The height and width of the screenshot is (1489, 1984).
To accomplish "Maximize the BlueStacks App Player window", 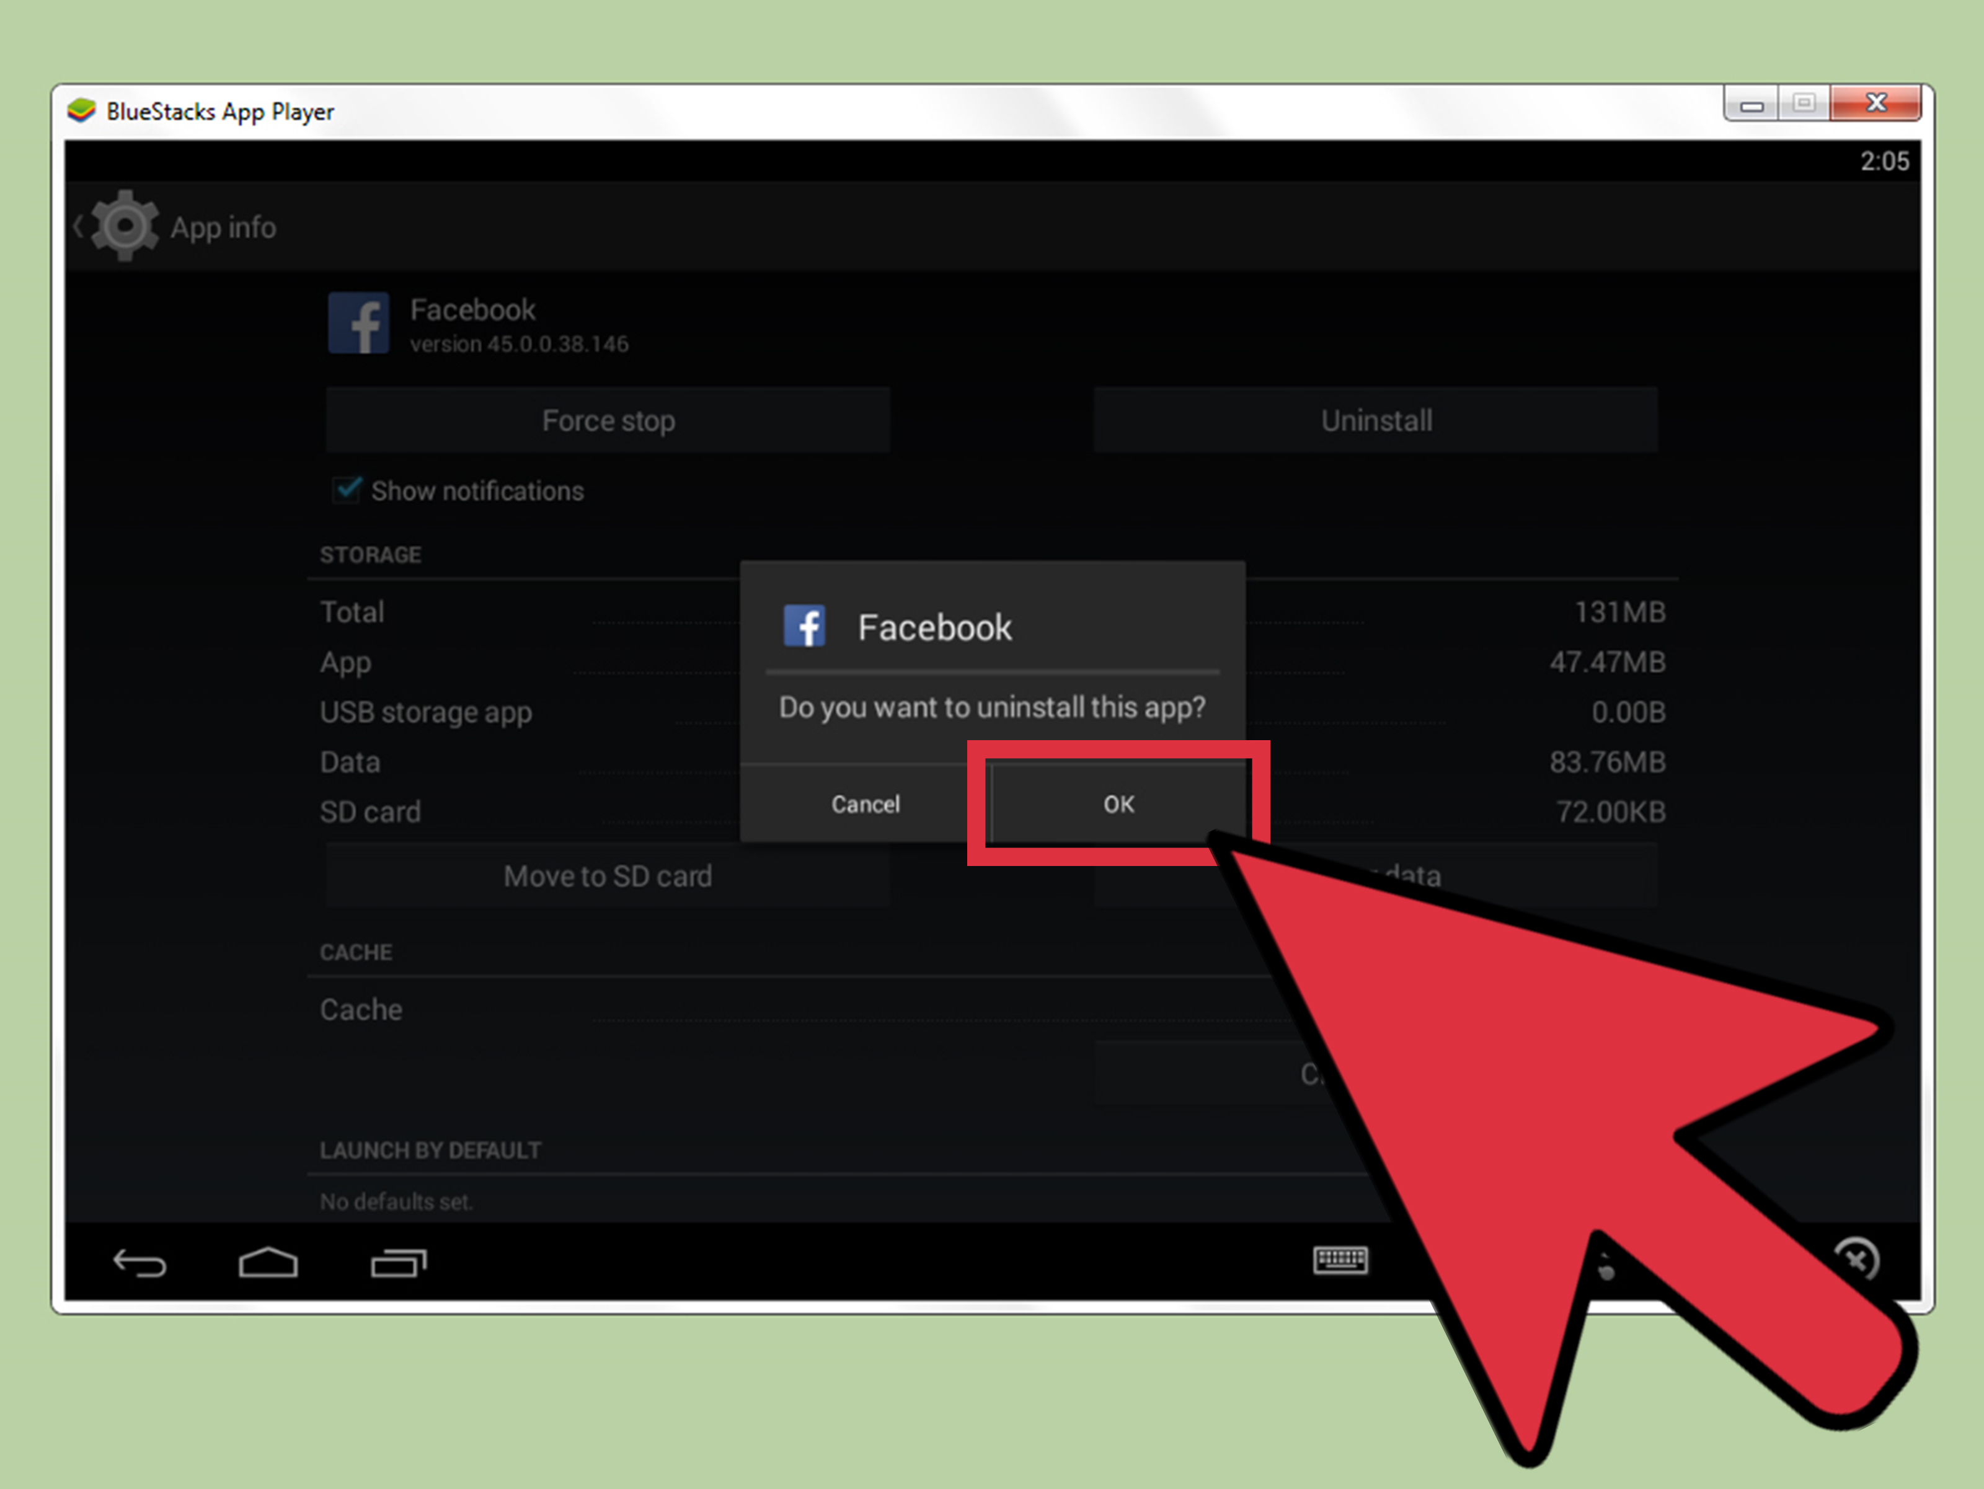I will point(1804,104).
